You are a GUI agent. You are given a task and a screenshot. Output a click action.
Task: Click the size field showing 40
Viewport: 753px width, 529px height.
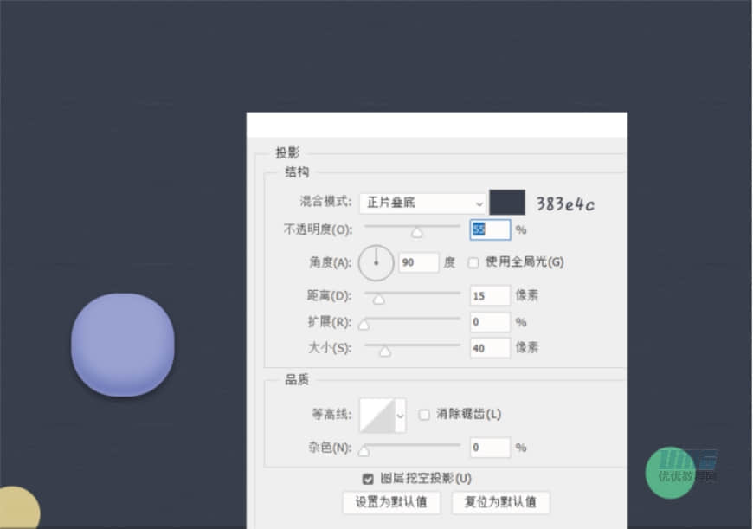tap(490, 348)
